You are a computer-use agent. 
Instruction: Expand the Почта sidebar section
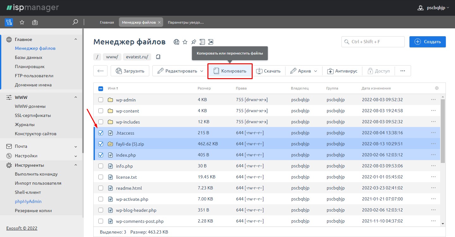click(x=76, y=147)
